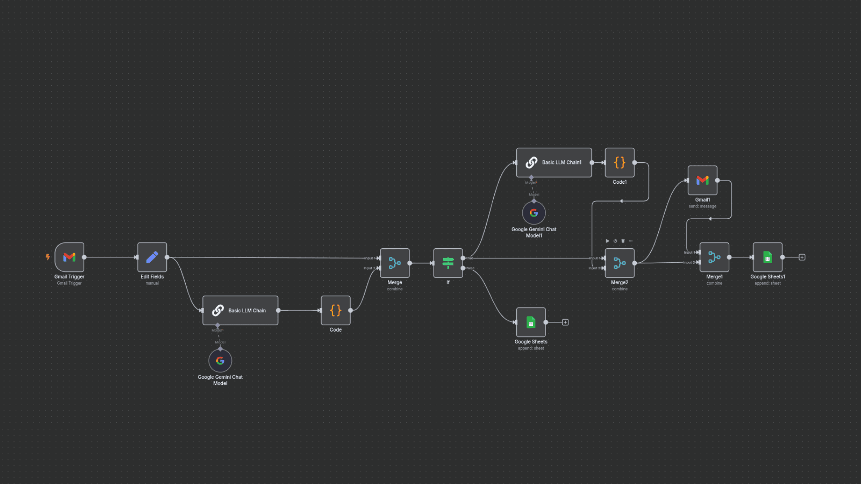Open the Google Sheets append node
This screenshot has width=861, height=484.
[x=531, y=322]
